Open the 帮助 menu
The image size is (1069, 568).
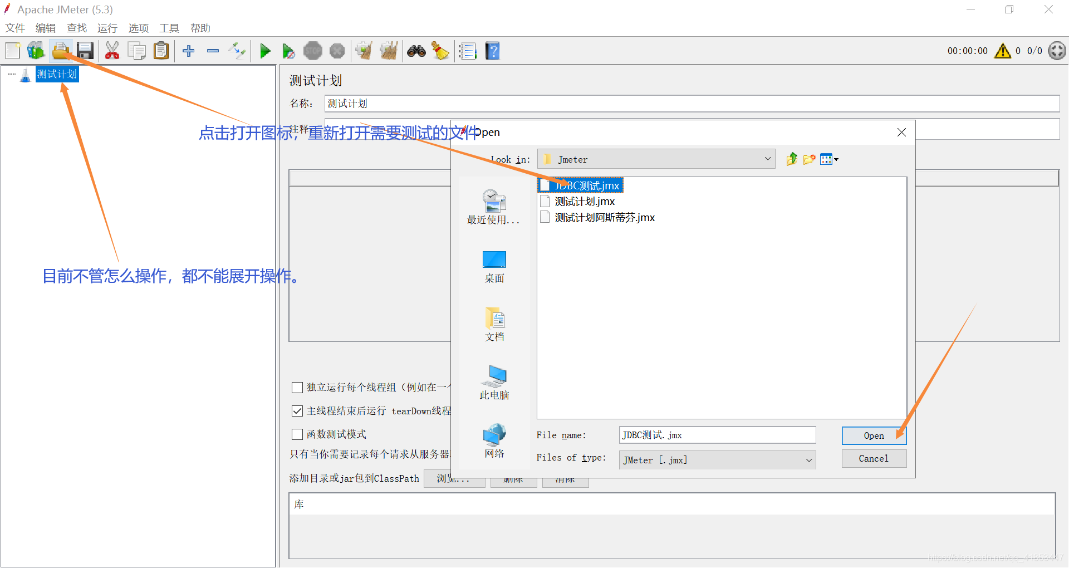click(x=200, y=28)
